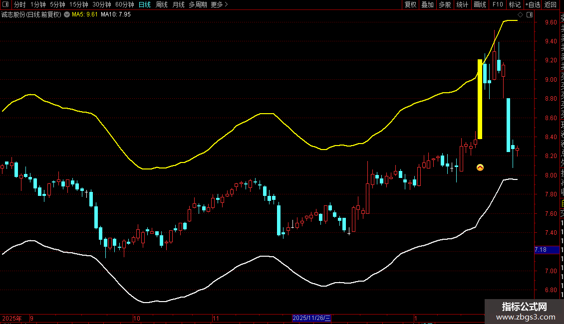The image size is (564, 324).
Task: Activate the 画线 drawing tool button
Action: 480,4
